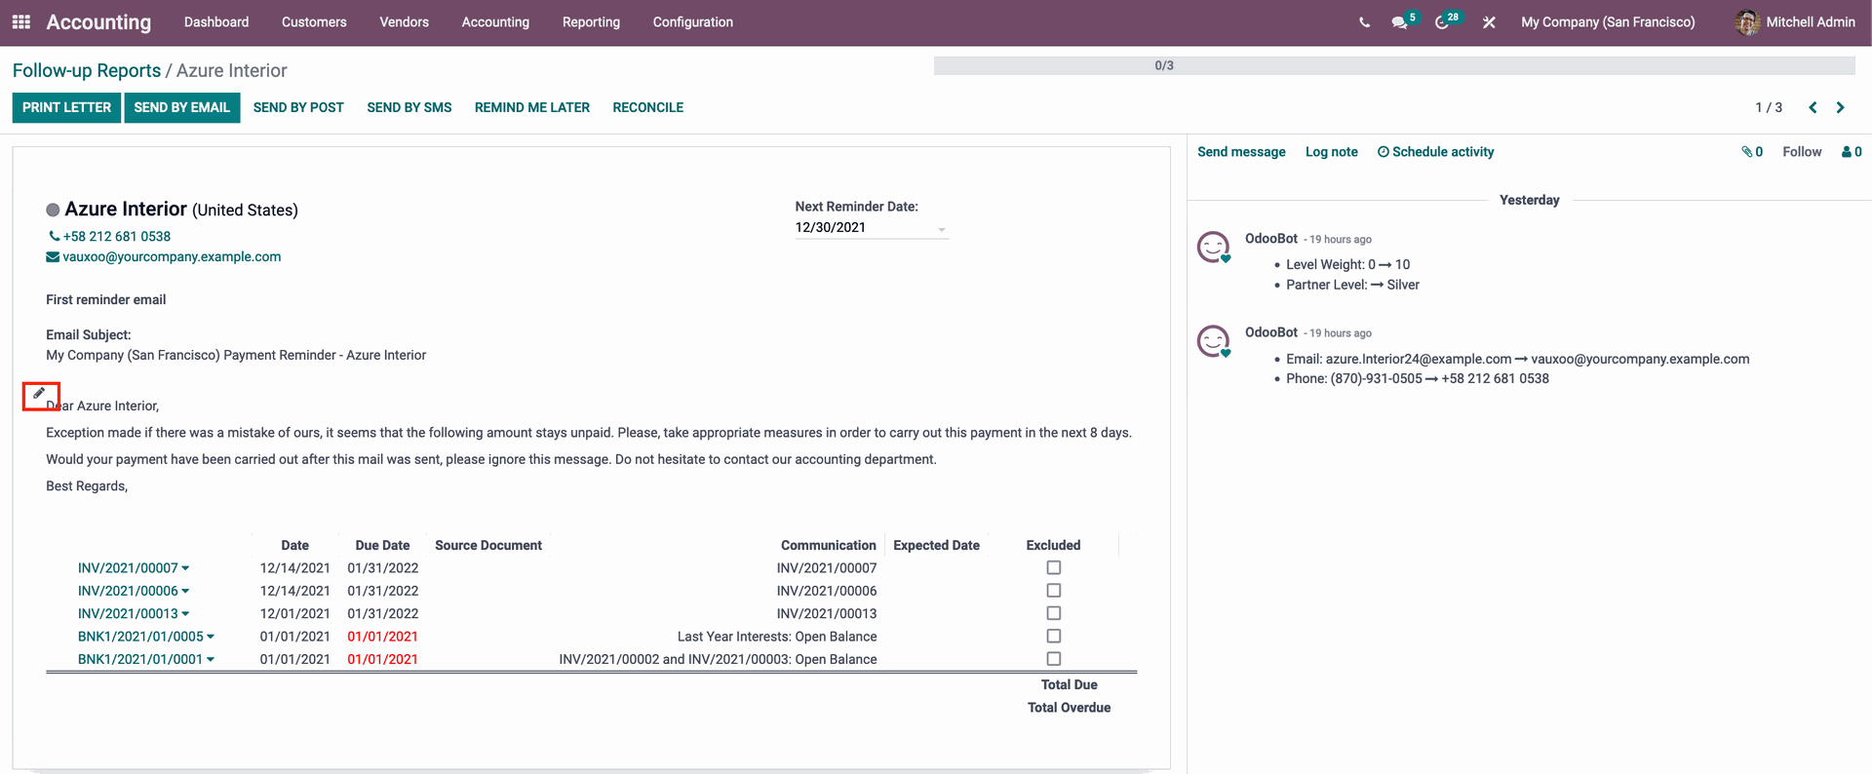Viewport: 1872px width, 774px height.
Task: Click the phone call icon in navbar
Action: [1364, 22]
